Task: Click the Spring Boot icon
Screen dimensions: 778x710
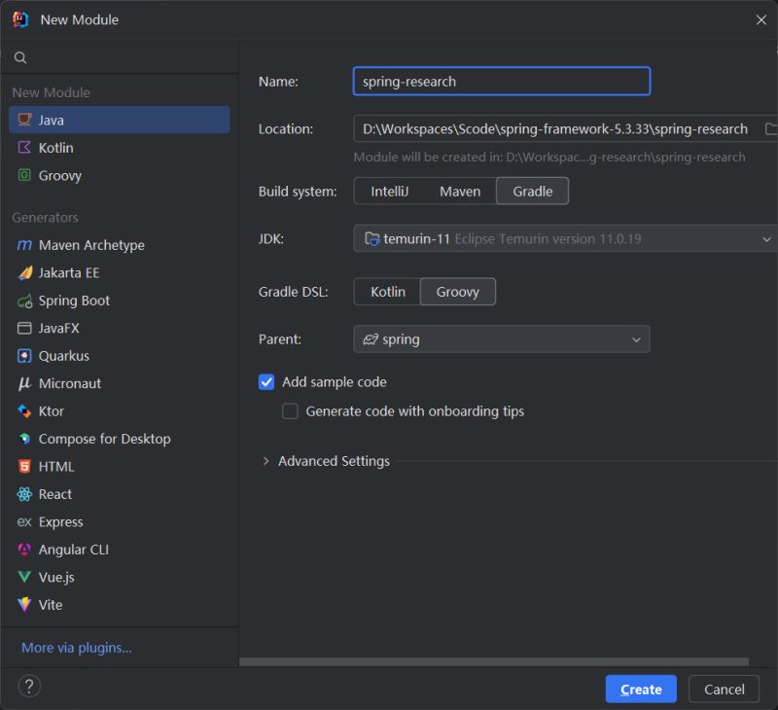Action: coord(25,301)
